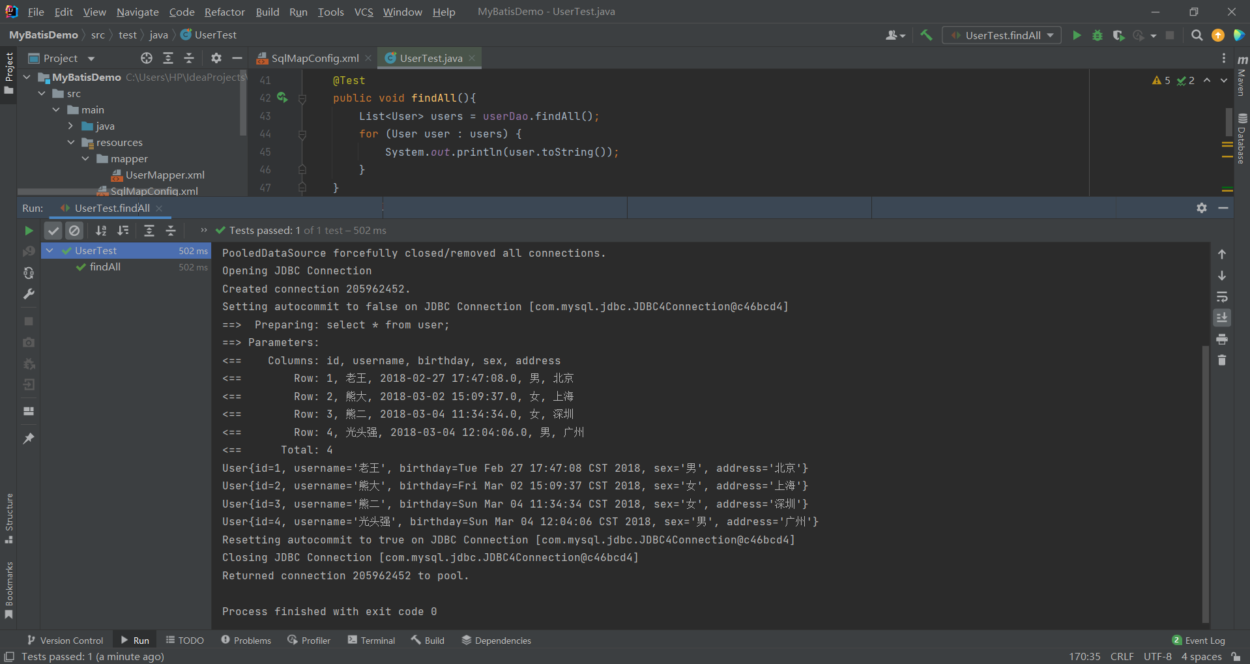Open IDE update notification icon
The image size is (1250, 664).
click(x=1217, y=35)
